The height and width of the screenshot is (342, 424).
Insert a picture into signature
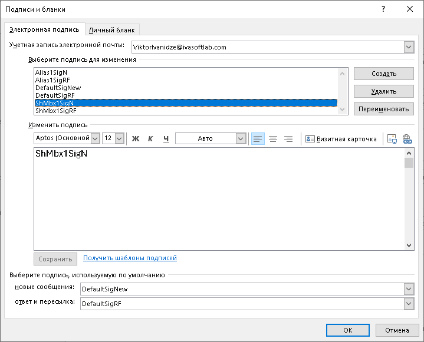[392, 139]
